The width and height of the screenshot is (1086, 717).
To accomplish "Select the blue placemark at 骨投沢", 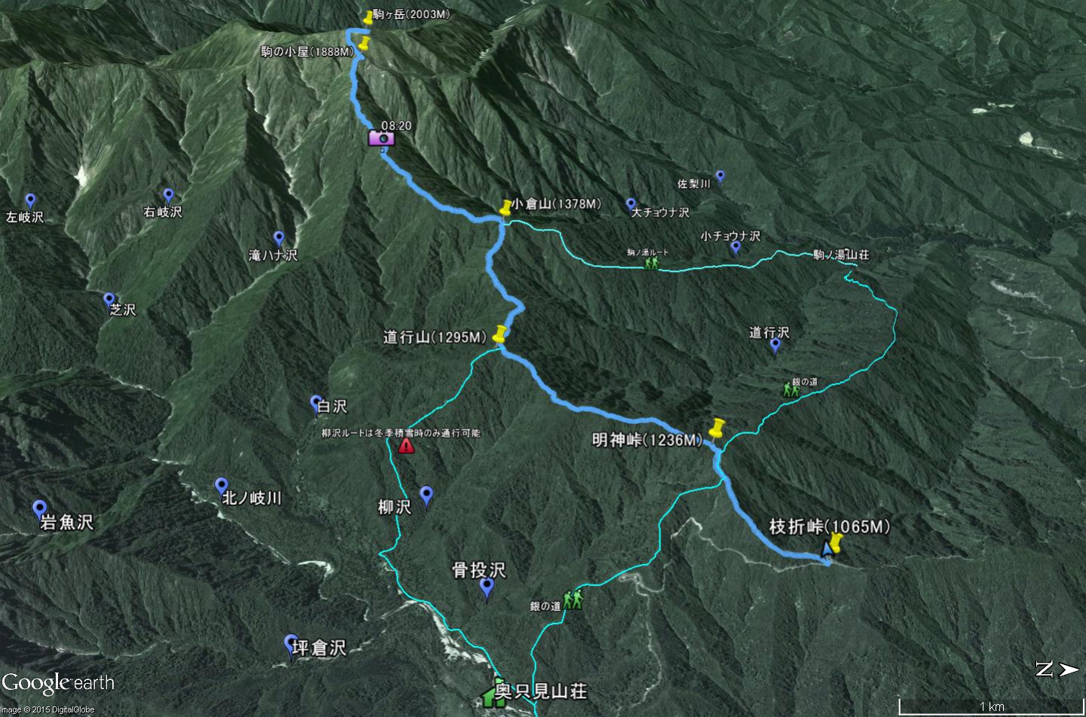I will [x=487, y=589].
